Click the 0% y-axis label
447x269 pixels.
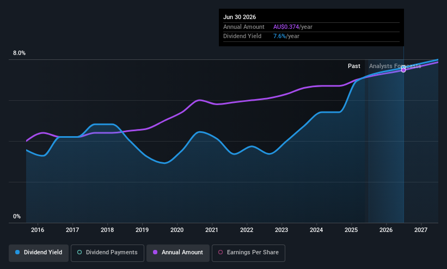pyautogui.click(x=17, y=217)
